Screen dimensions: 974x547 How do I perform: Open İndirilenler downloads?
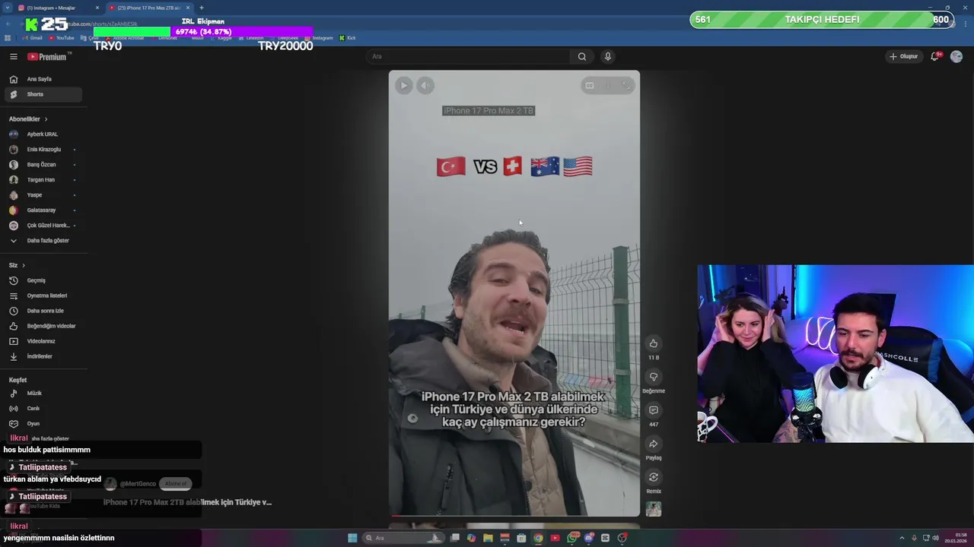click(43, 356)
